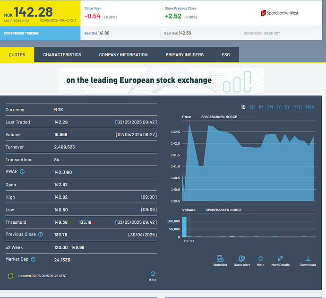326x298 pixels.
Task: Switch chart to 5D range
Action: click(x=252, y=107)
